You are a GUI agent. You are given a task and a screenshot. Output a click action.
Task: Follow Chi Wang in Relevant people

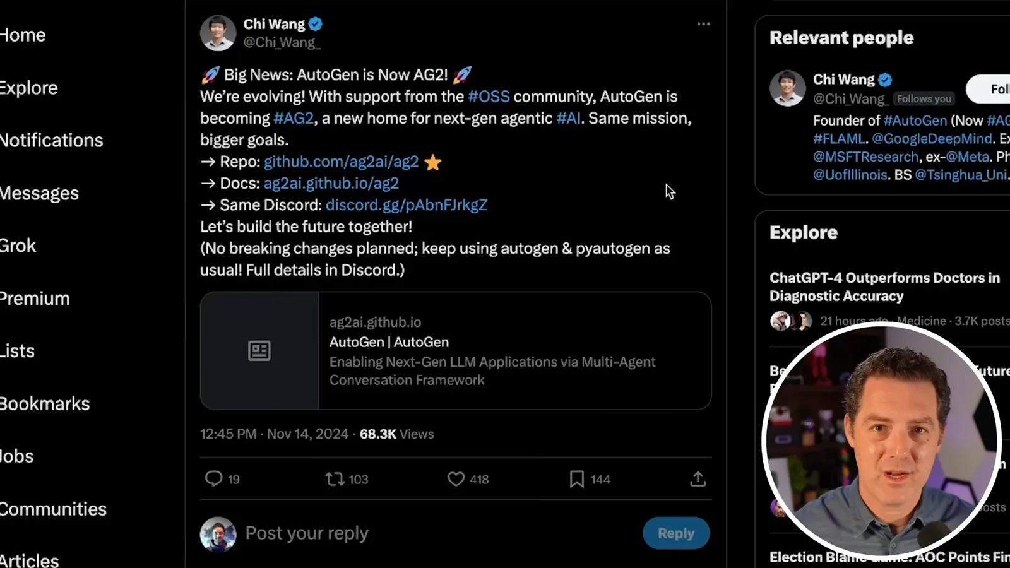point(989,89)
